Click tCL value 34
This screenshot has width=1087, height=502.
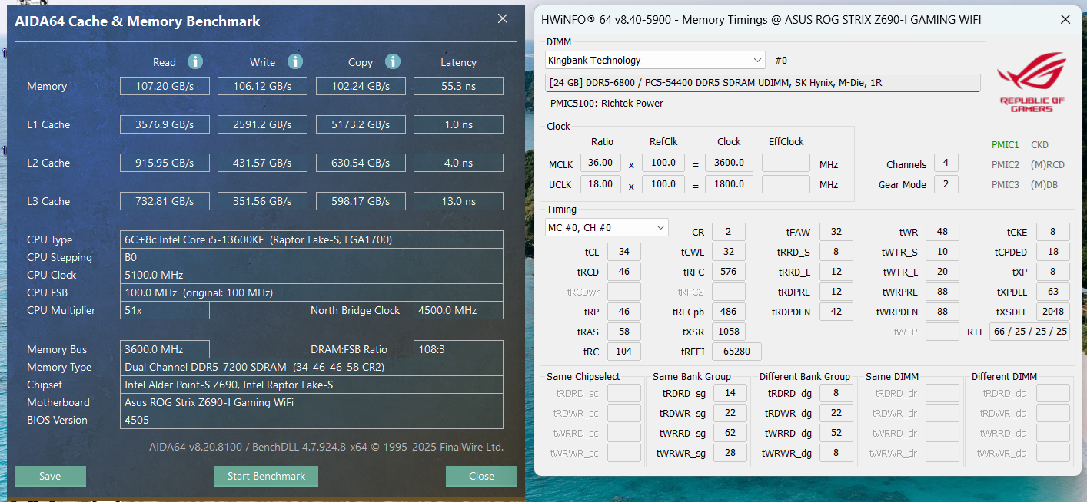point(624,252)
